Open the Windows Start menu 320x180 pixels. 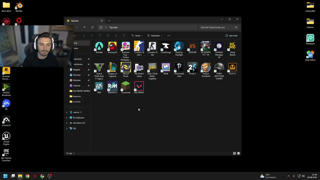[x=5, y=176]
